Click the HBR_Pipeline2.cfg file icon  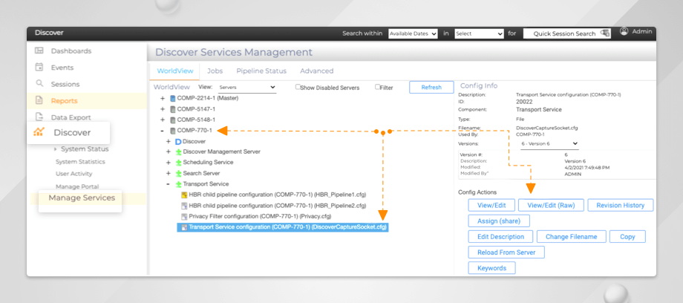(184, 206)
